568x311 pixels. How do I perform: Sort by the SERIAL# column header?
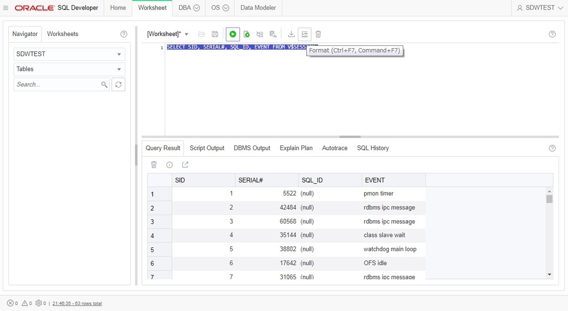tap(267, 180)
